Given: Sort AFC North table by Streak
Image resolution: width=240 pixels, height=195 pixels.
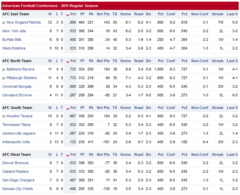Looking at the screenshot, I should click(217, 61).
